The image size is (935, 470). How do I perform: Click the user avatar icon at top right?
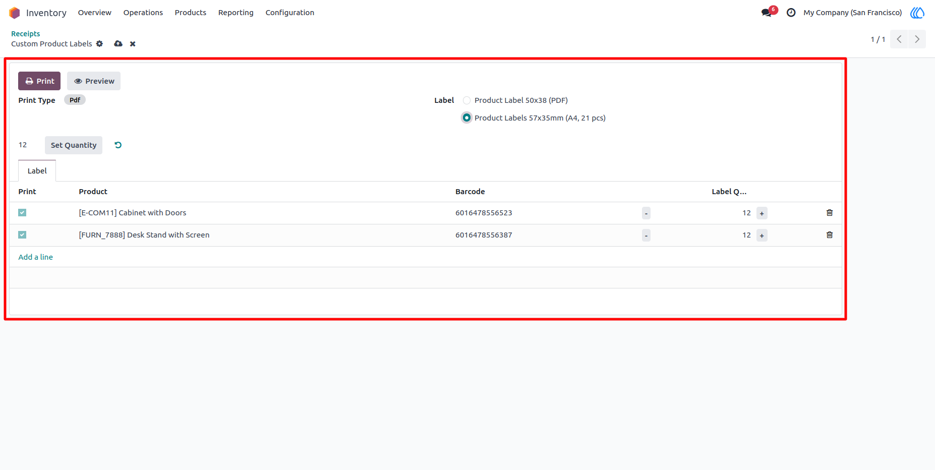[x=917, y=13]
